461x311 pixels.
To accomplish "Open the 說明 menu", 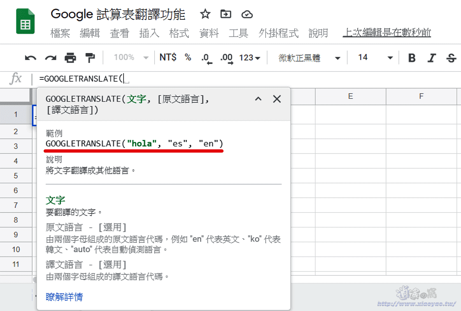I will [x=318, y=33].
